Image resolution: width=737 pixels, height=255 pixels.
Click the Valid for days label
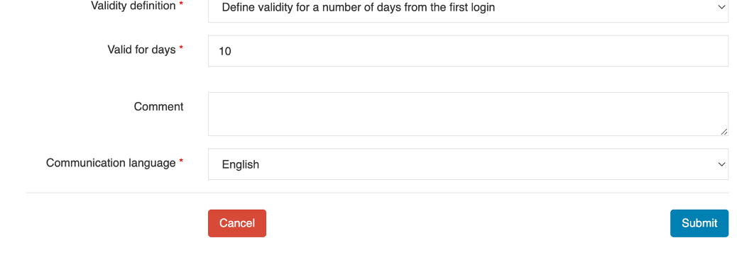(x=141, y=50)
